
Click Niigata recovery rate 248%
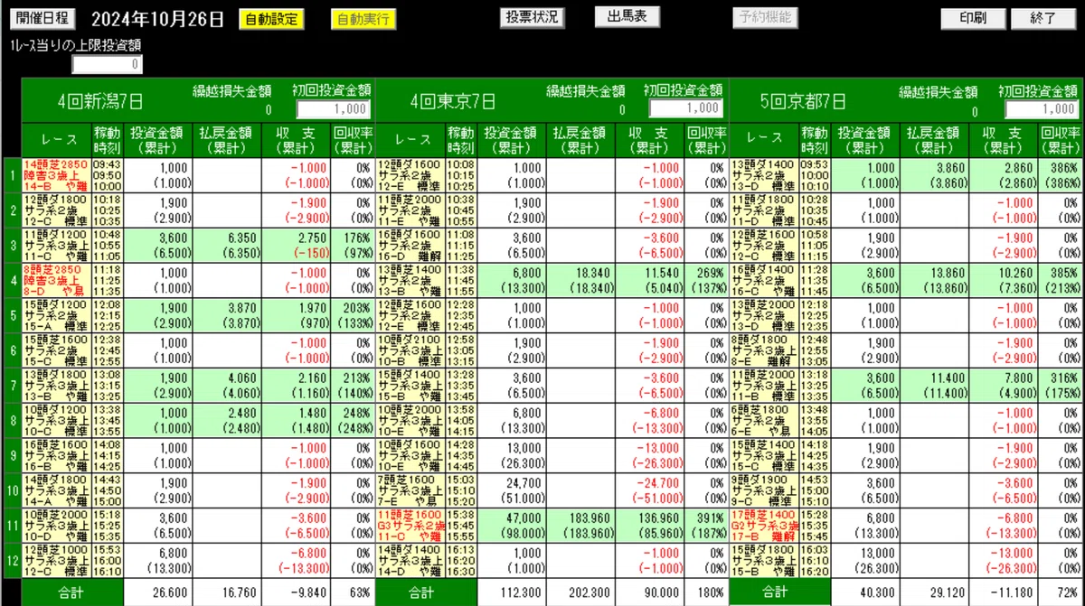tap(353, 420)
